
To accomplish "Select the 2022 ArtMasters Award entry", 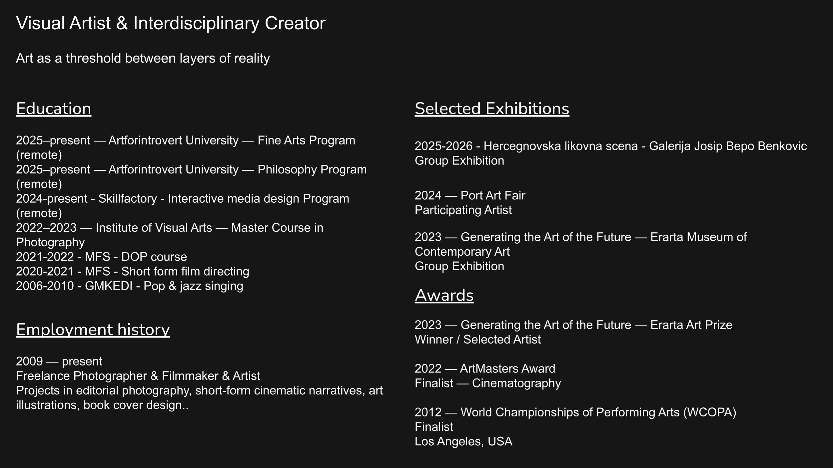I will click(x=485, y=369).
